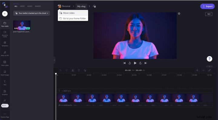The width and height of the screenshot is (218, 120).
Task: Click the pure-happiness-youn... file name
Action: pyautogui.click(x=22, y=32)
